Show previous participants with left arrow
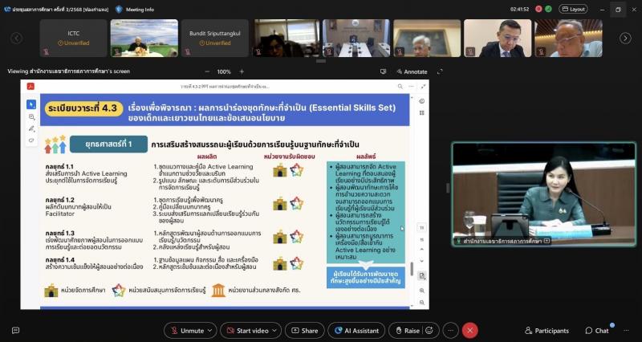Viewport: 642px width, 342px height. point(16,38)
